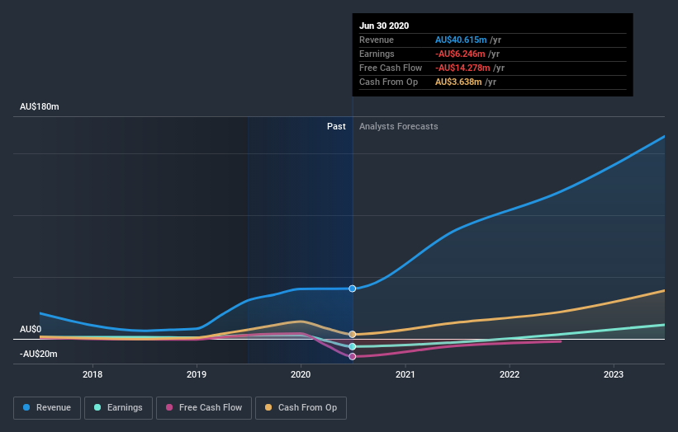The height and width of the screenshot is (432, 678).
Task: Click the -AU$20m y-axis label
Action: (39, 354)
